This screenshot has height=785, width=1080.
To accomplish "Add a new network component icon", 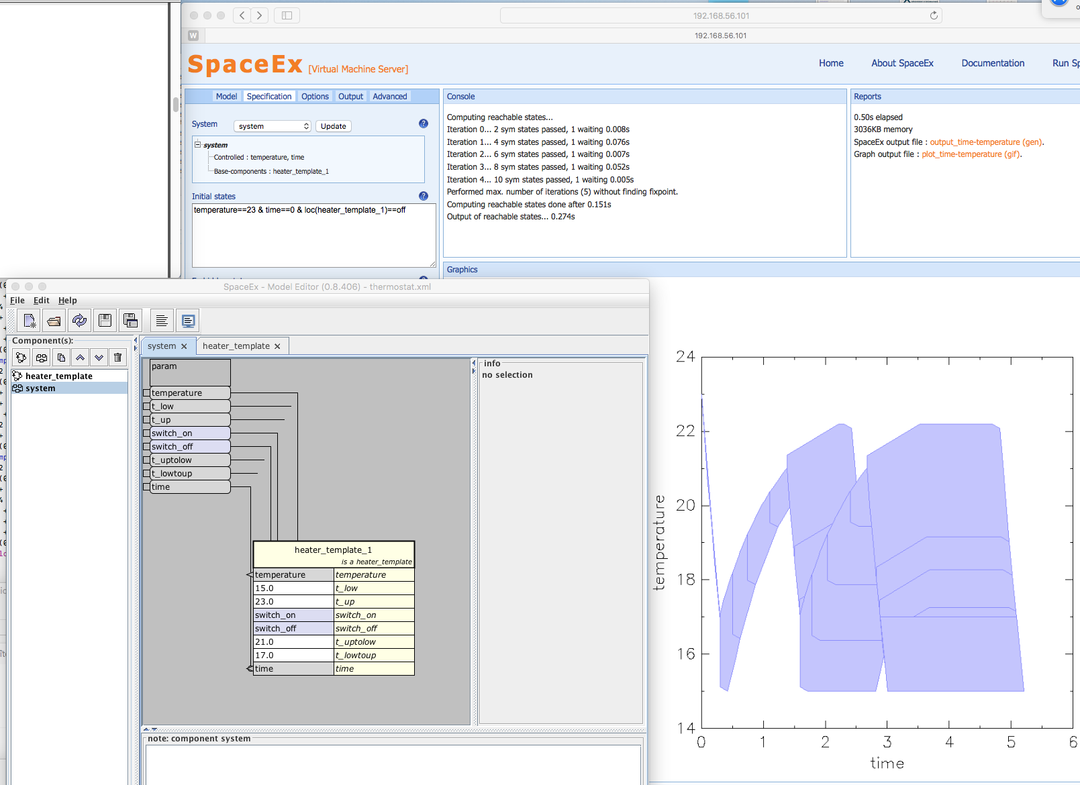I will (x=42, y=358).
